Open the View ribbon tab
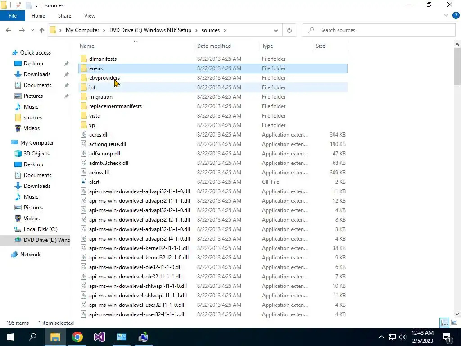Image resolution: width=461 pixels, height=346 pixels. 90,16
